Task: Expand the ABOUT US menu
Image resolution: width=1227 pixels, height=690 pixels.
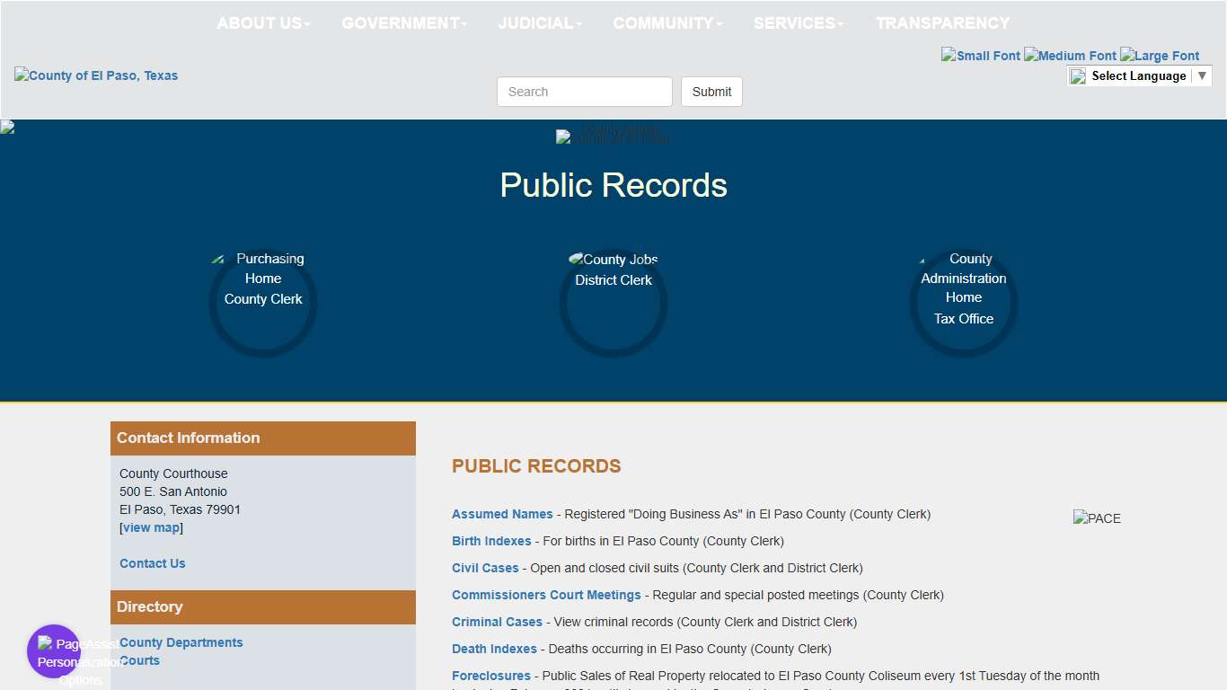Action: tap(263, 22)
